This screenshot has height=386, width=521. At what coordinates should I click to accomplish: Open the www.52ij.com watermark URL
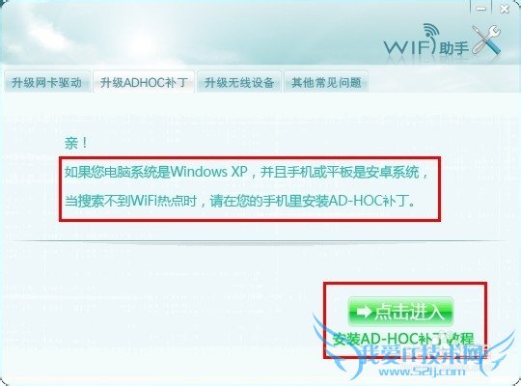(x=422, y=371)
